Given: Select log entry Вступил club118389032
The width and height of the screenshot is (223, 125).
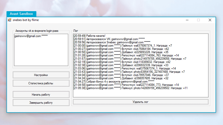Looking at the screenshot, I should point(122,62).
